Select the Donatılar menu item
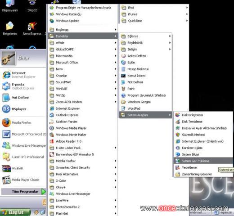234x216 pixels. coord(83,36)
